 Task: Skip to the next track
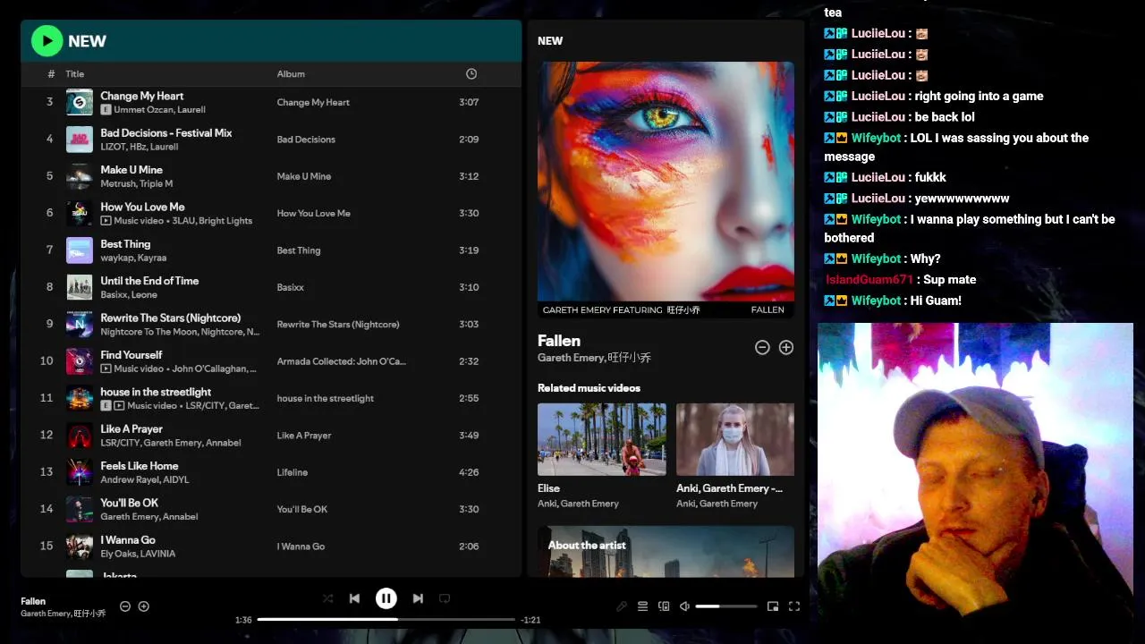tap(418, 598)
